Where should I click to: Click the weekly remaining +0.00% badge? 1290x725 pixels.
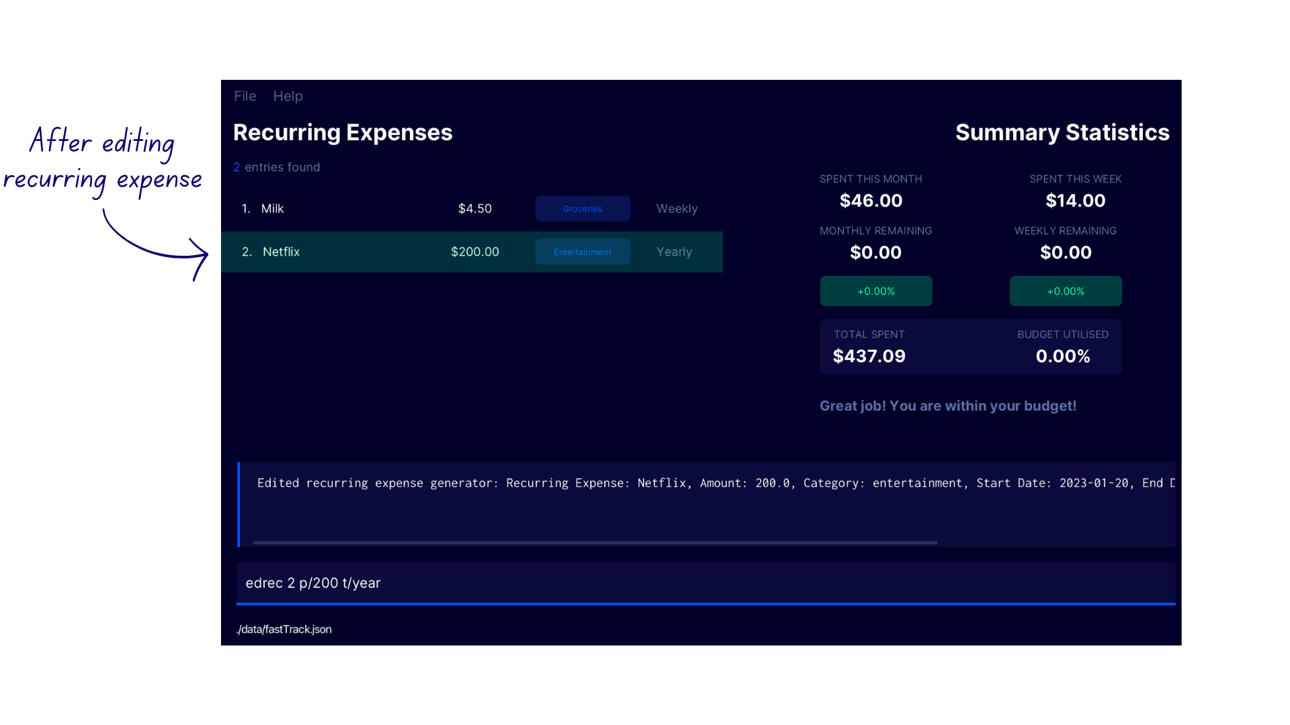coord(1066,291)
